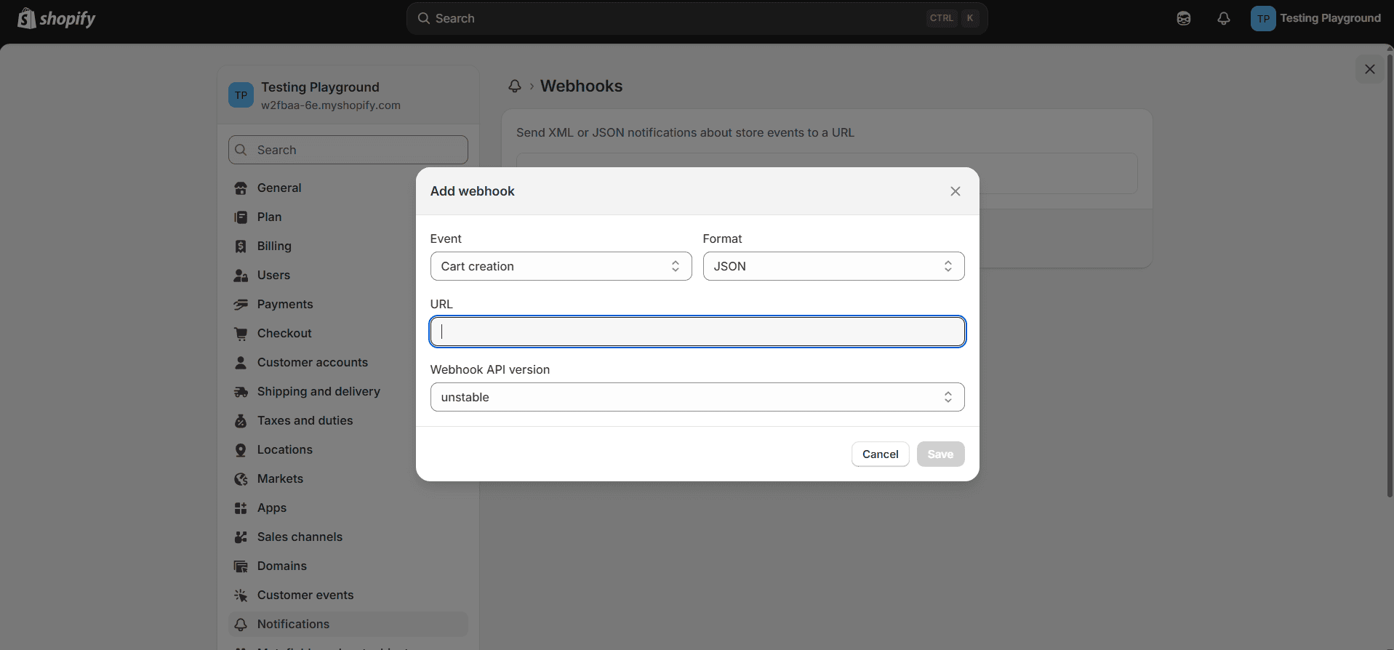Open the Sidekick assistant icon in top bar
This screenshot has height=650, width=1394.
(1183, 19)
